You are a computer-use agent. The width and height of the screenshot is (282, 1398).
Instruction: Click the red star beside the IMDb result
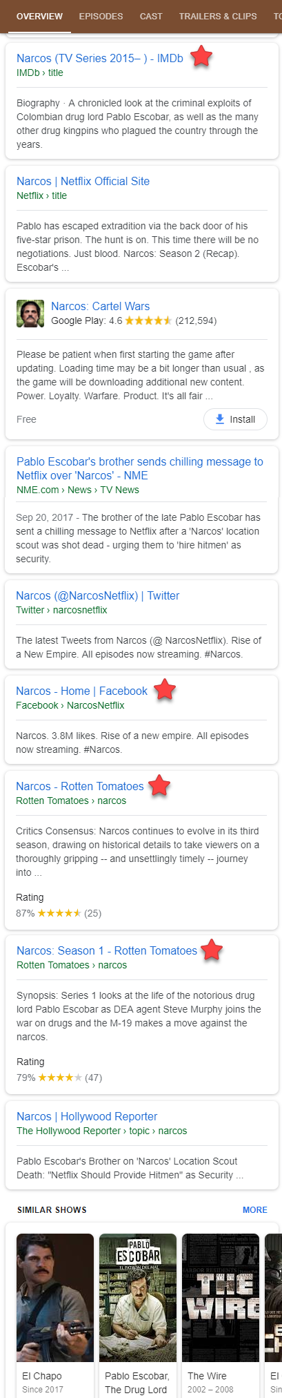point(201,57)
